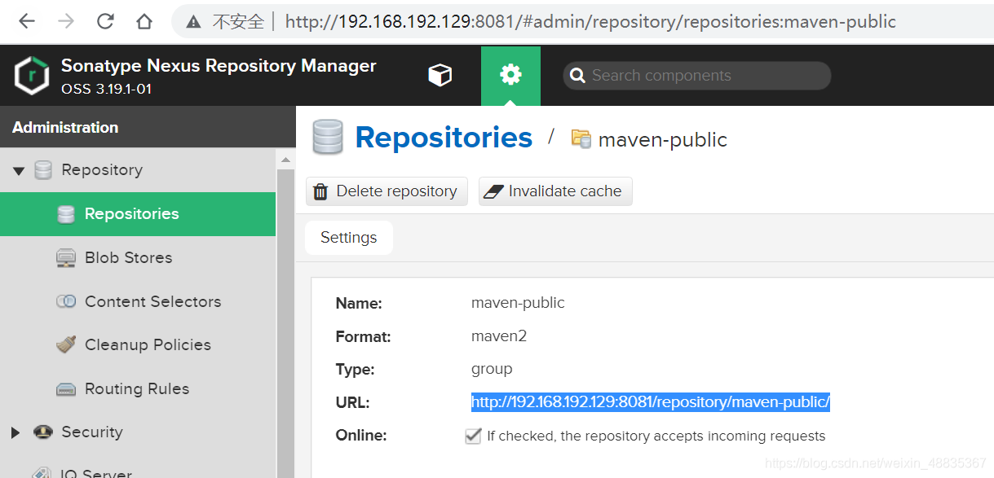Open Browse mode cube icon
994x478 pixels.
(440, 76)
